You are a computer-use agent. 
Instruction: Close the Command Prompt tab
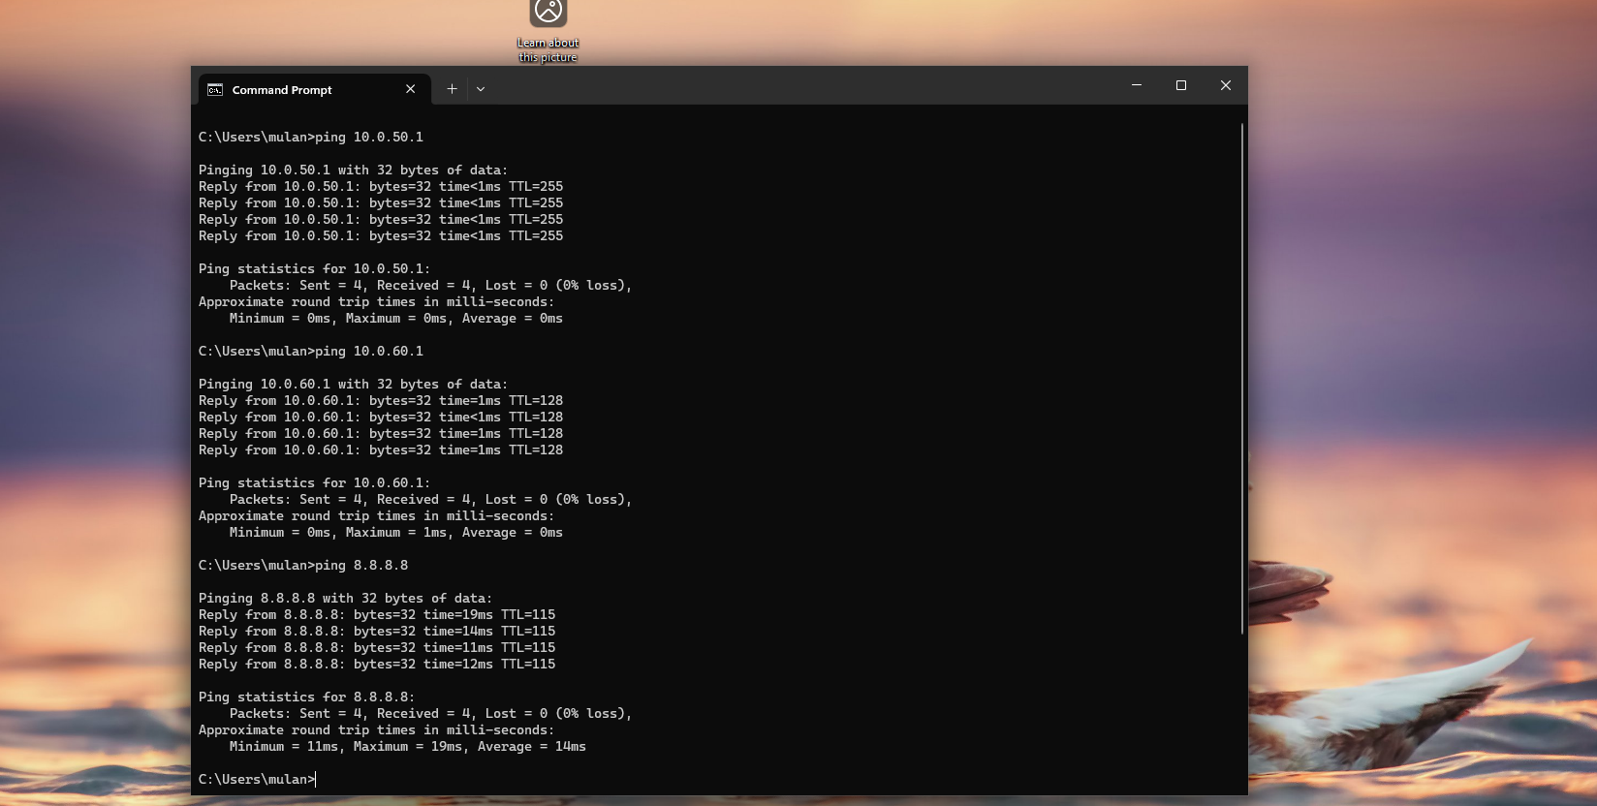coord(410,89)
